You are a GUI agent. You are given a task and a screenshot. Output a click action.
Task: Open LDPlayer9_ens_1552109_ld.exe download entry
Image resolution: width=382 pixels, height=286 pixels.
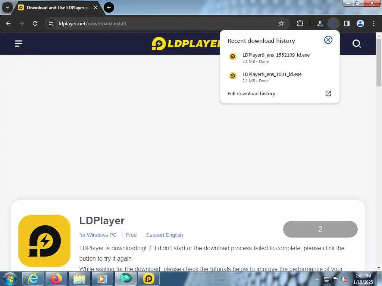[x=279, y=58]
